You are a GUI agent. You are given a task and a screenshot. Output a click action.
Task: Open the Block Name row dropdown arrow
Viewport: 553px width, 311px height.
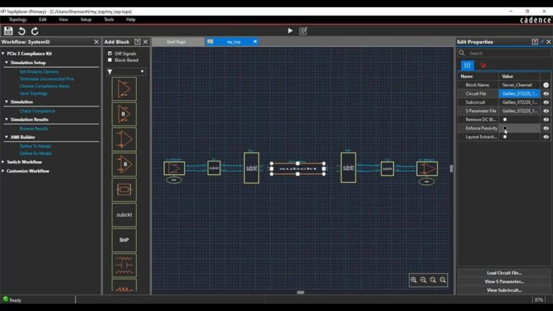pos(546,85)
